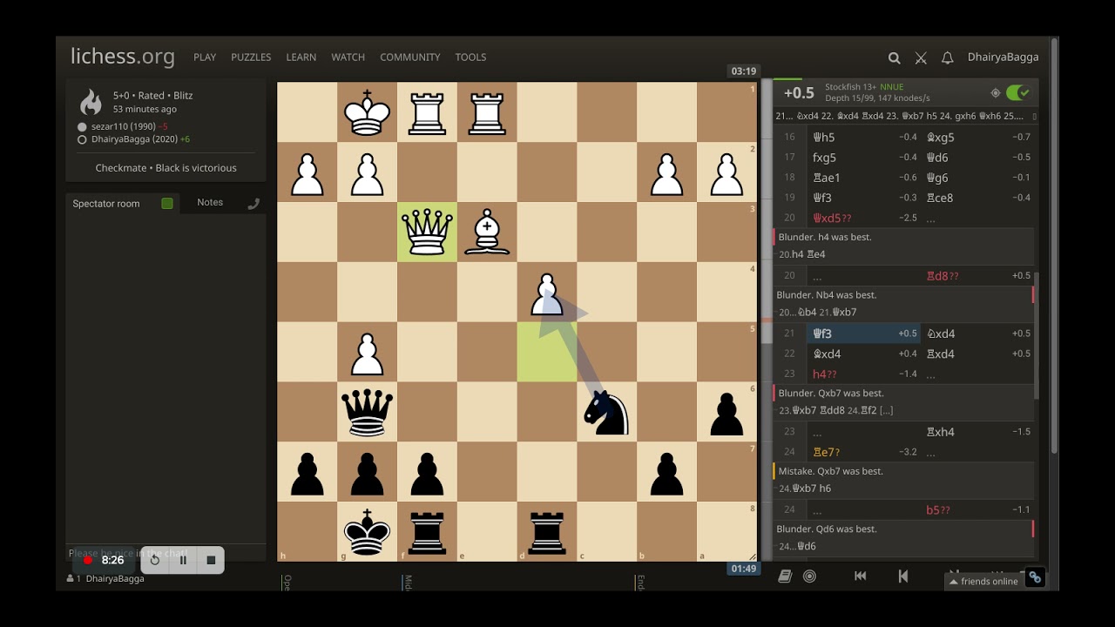Viewport: 1115px width, 627px height.
Task: Open the opening explorer book icon
Action: [785, 576]
